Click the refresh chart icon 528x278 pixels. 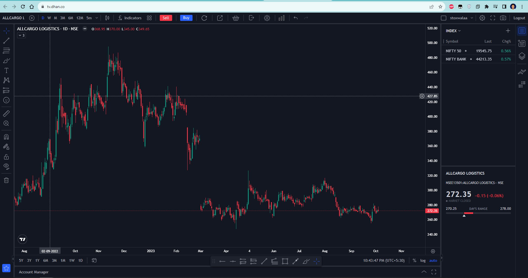[x=204, y=18]
